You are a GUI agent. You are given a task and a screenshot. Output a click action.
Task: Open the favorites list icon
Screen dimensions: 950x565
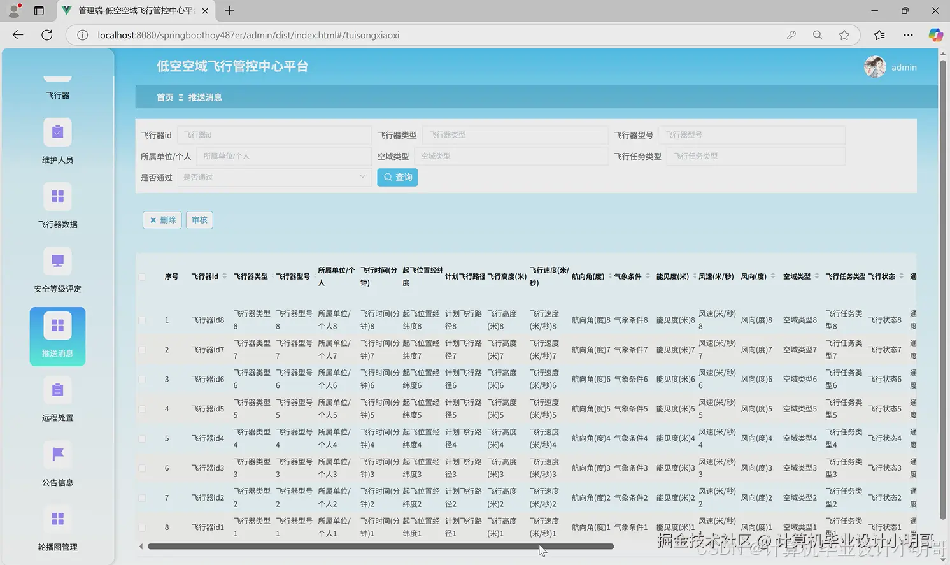pyautogui.click(x=879, y=35)
